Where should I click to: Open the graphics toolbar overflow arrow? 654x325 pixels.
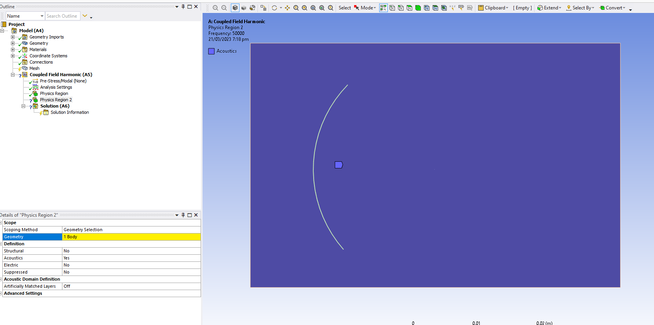tap(630, 9)
